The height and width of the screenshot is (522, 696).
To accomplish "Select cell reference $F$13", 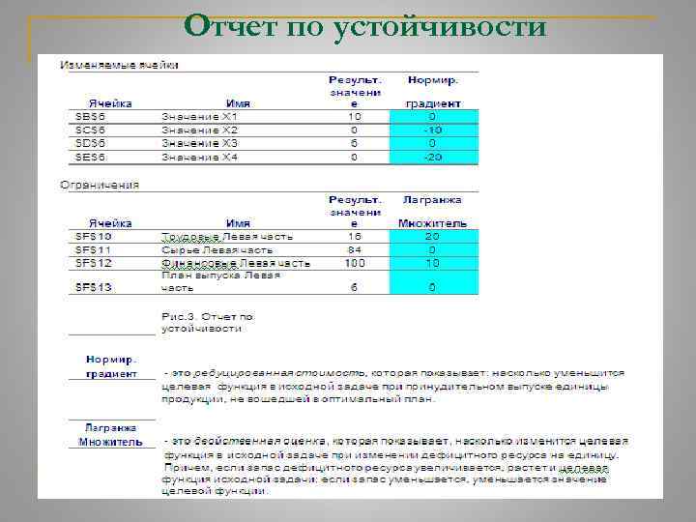I will [93, 288].
